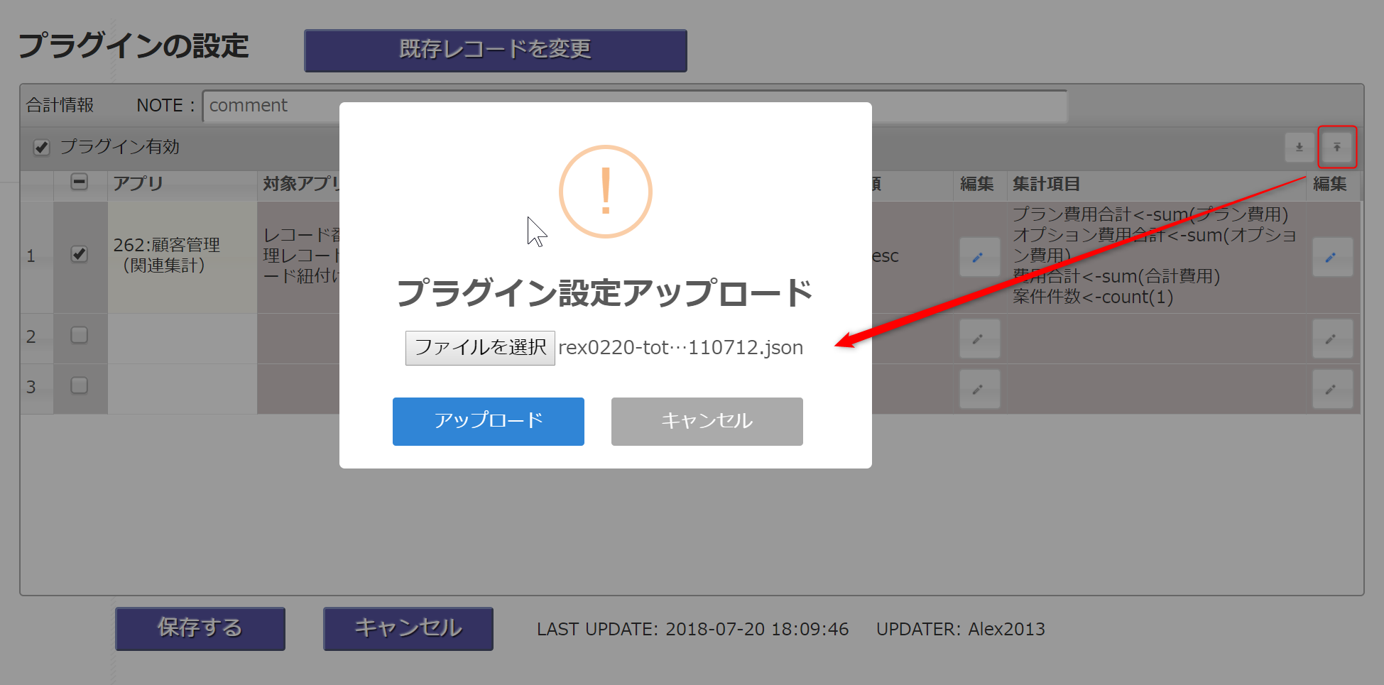Click the 保存する button
This screenshot has width=1384, height=685.
pyautogui.click(x=200, y=628)
